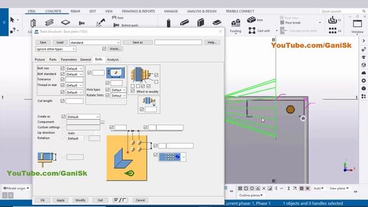
Task: Click the selection arrow tool
Action: click(x=12, y=20)
